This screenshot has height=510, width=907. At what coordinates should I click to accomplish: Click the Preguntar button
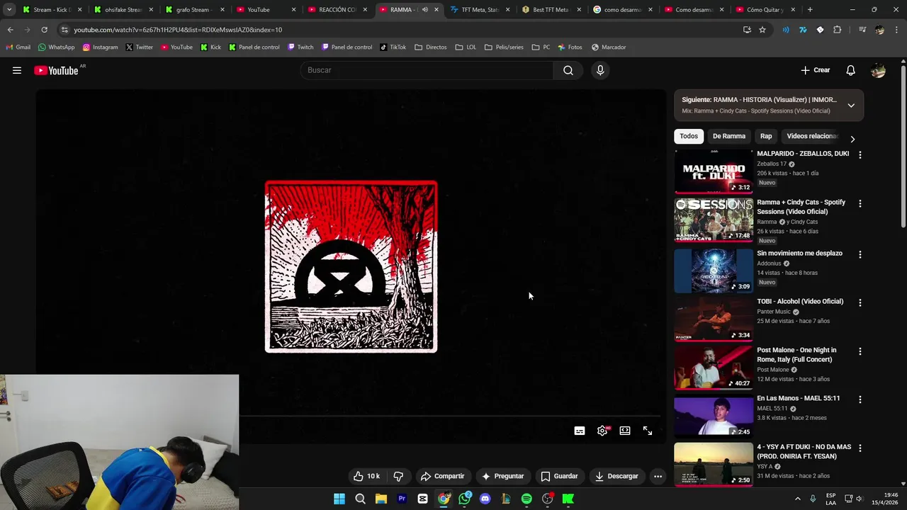click(502, 476)
